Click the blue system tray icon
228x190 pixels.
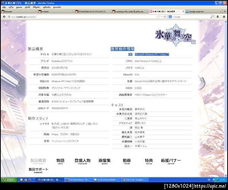(x=214, y=180)
